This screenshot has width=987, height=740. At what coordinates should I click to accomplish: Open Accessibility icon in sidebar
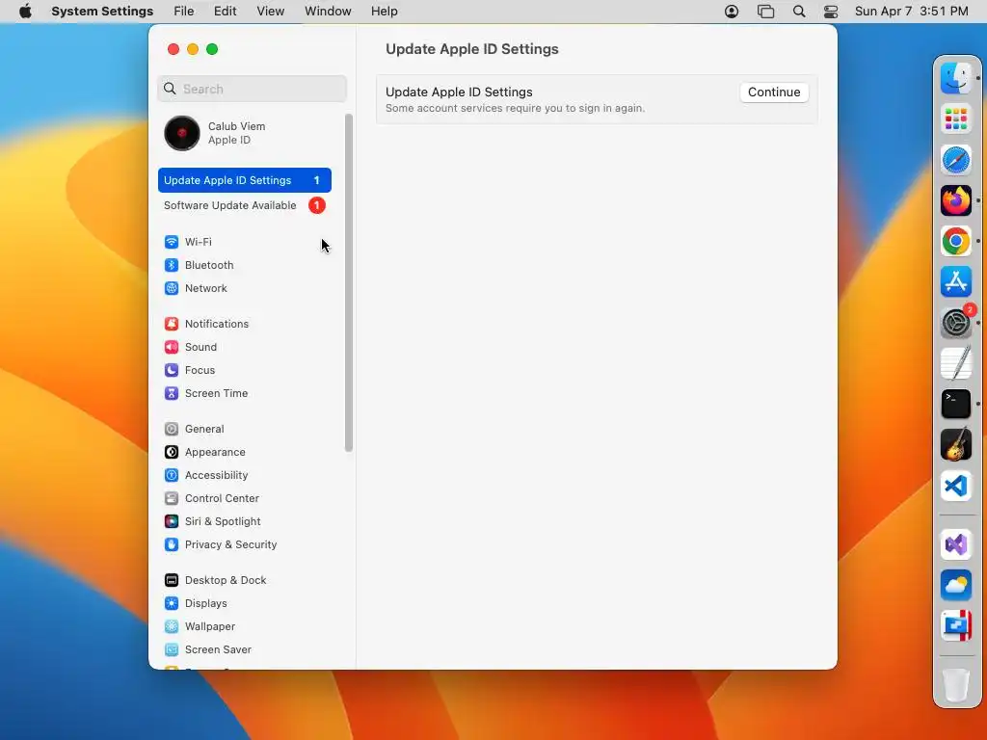tap(172, 475)
